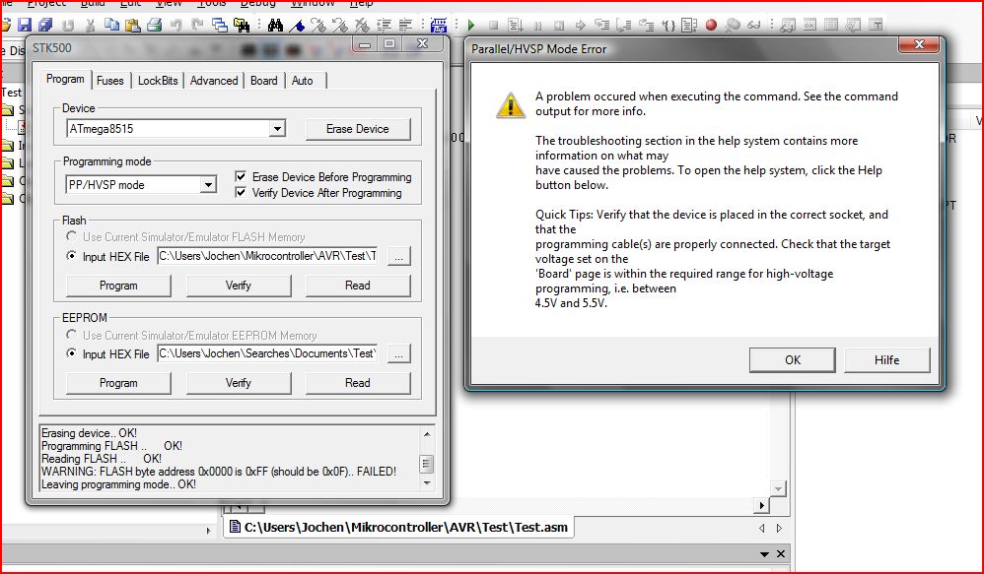
Task: Click the Save All toolbar icon
Action: tap(45, 25)
